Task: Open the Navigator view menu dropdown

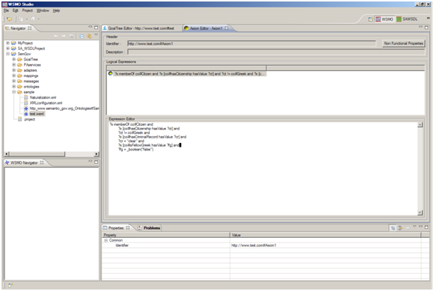Action: [x=97, y=35]
